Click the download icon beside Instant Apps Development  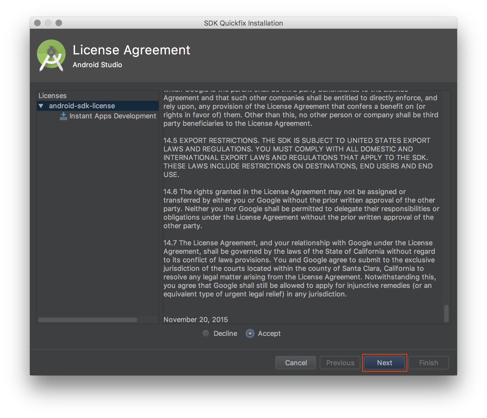[x=63, y=116]
